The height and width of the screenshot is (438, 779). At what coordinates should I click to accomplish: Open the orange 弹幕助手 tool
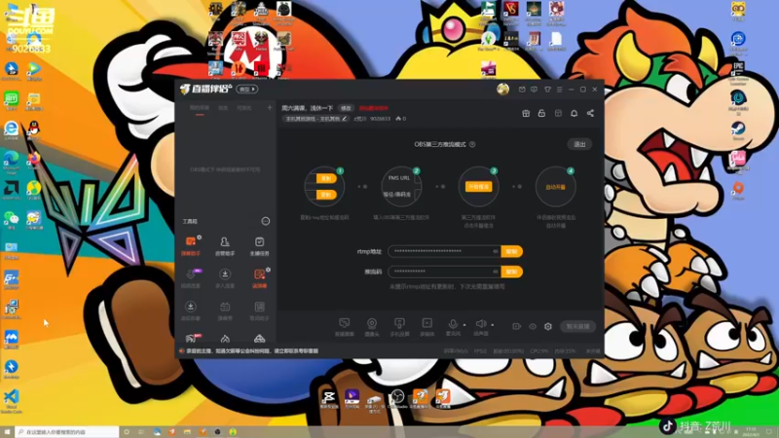190,245
